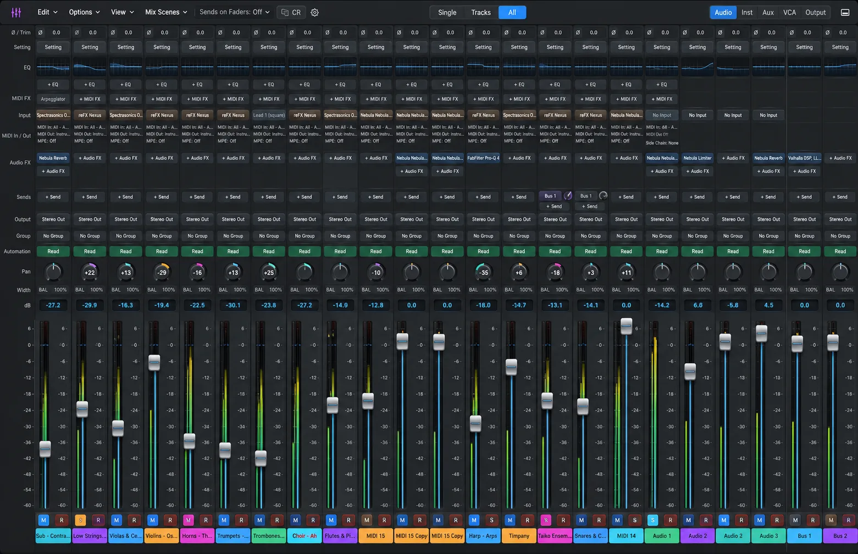Click the -18 pan knob on Taiko Ensemble
This screenshot has height=554, width=858.
pyautogui.click(x=555, y=272)
